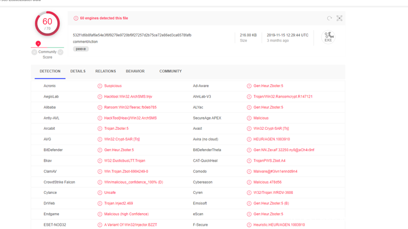The height and width of the screenshot is (229, 408).
Task: Vote down using left community score button
Action: point(34,52)
